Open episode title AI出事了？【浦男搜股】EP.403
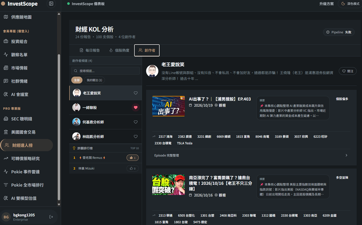Viewport: 362px width, 225px height. coord(220,99)
